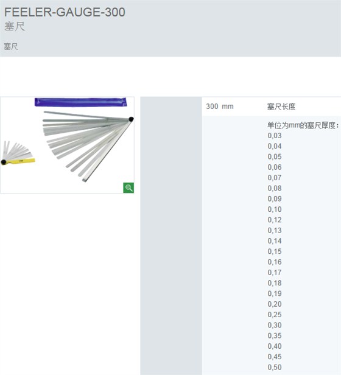Screen dimensions: 341x375
Task: Select thickness value 0,05
Action: [x=275, y=156]
